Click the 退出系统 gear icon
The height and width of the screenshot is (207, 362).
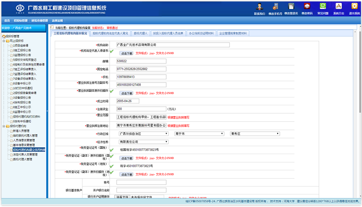pos(354,6)
